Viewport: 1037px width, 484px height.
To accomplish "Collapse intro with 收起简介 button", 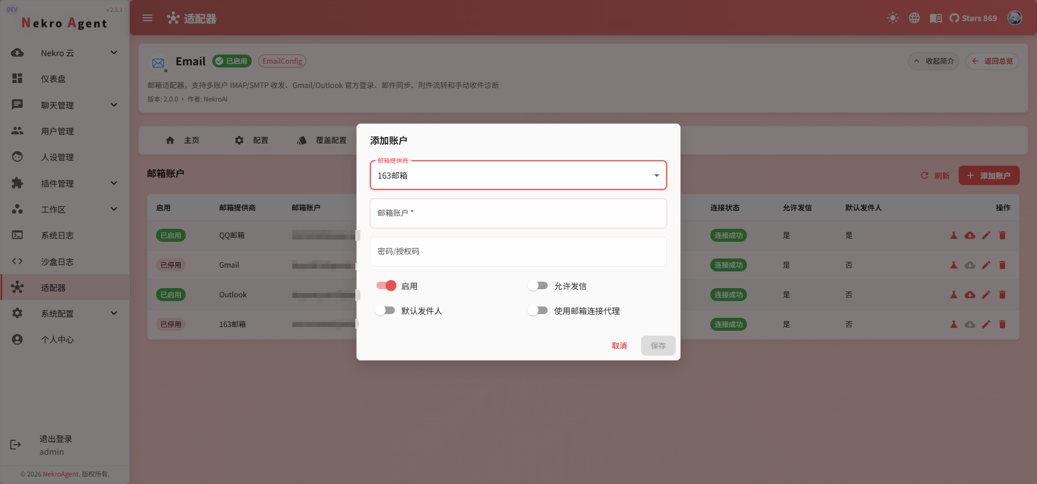I will pos(934,61).
